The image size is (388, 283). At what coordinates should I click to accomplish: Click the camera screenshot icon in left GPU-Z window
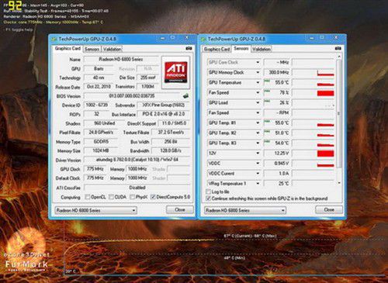(x=189, y=48)
